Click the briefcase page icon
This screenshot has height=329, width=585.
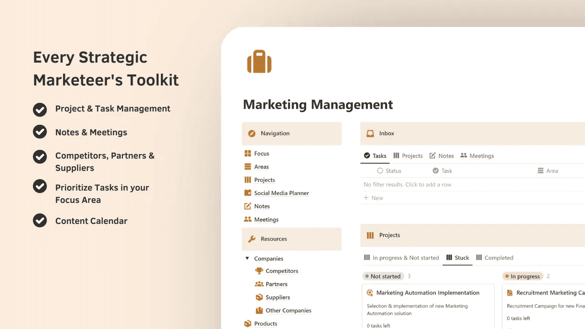pyautogui.click(x=259, y=62)
